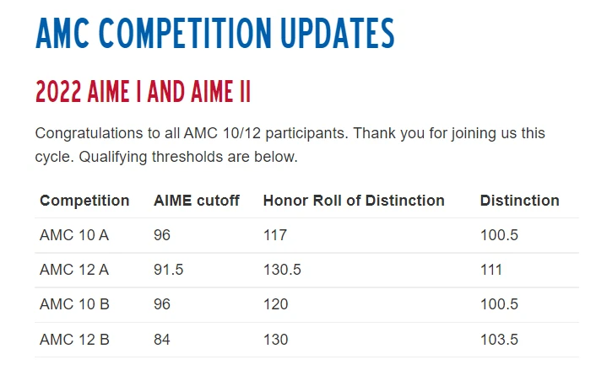Viewport: 596px width, 381px height.
Task: Click the Honor Roll of Distinction header
Action: [x=354, y=201]
